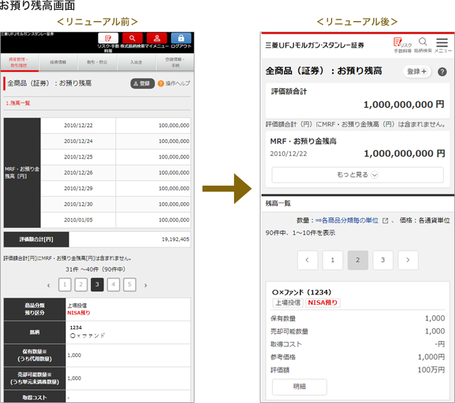
Task: Click NISA預り red text in old table
Action: pyautogui.click(x=78, y=313)
